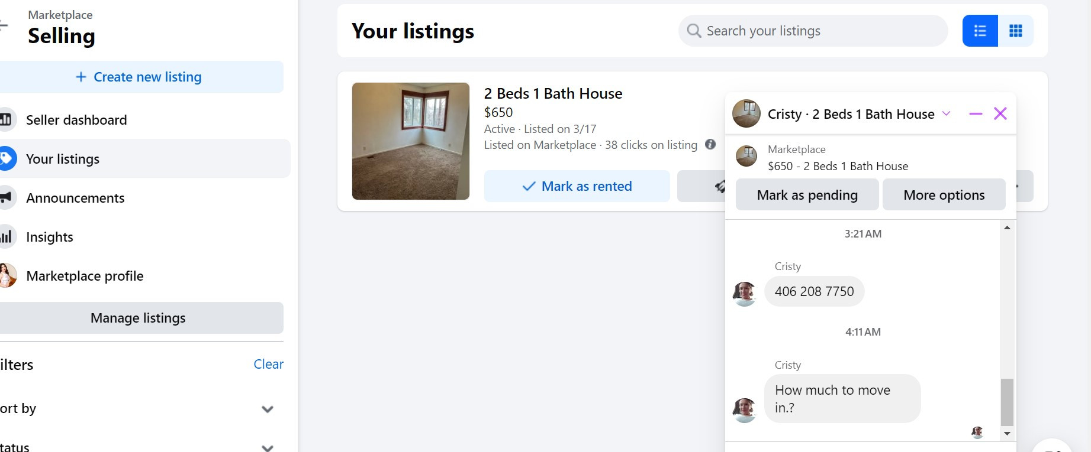Click the Seller dashboard icon

click(x=6, y=120)
